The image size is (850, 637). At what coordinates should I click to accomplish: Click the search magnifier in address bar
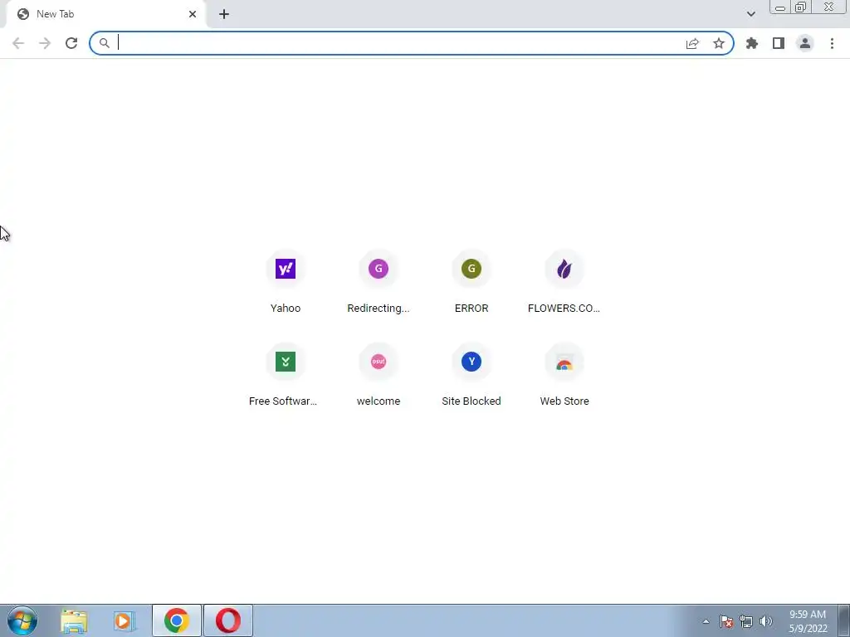click(x=104, y=43)
